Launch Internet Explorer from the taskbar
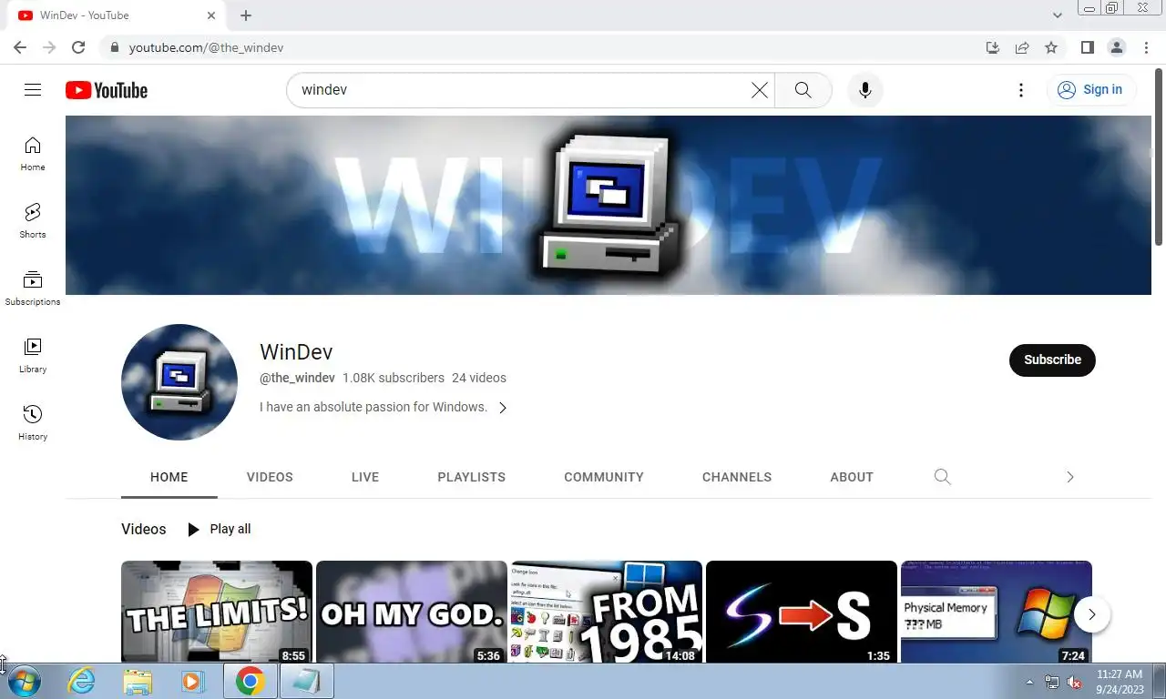This screenshot has height=699, width=1166. [x=81, y=681]
